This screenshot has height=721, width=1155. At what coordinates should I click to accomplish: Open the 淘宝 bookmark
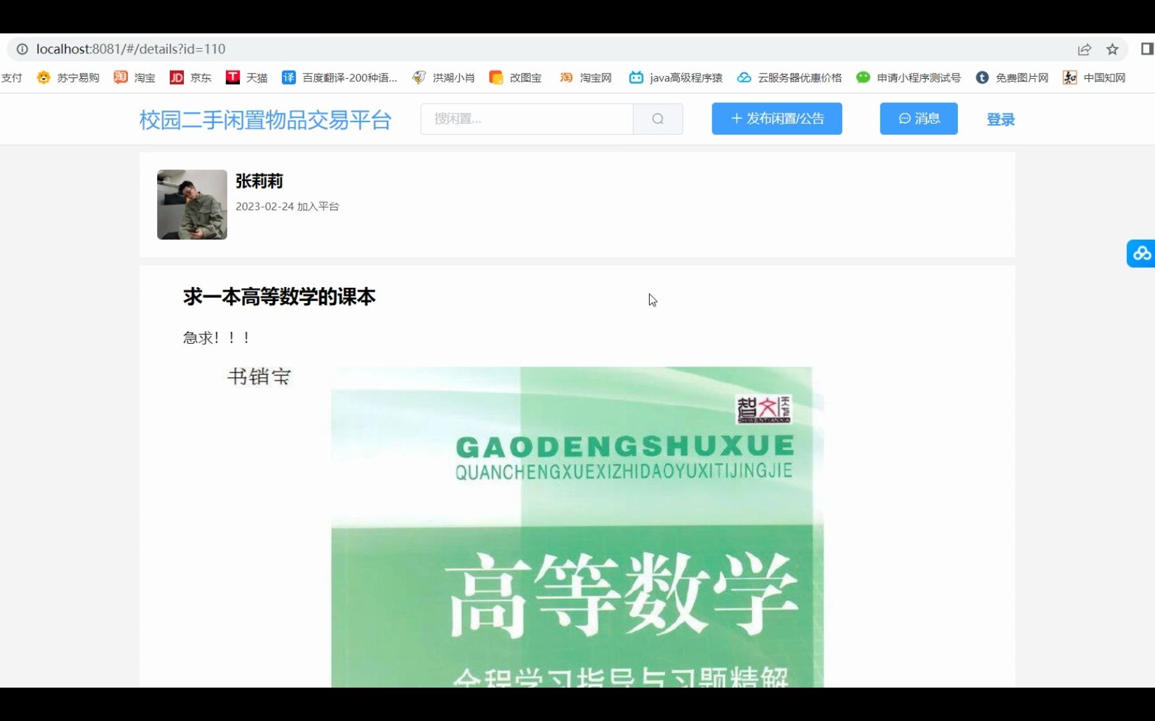coord(134,77)
